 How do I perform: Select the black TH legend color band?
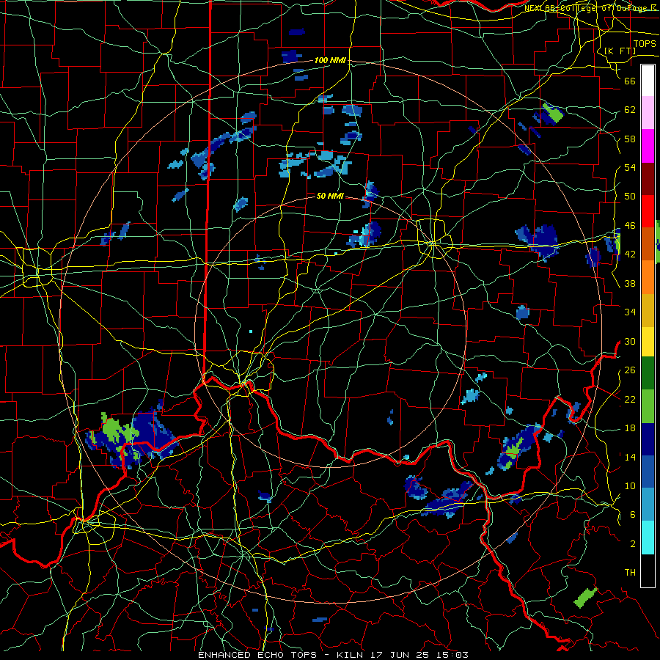tap(648, 571)
